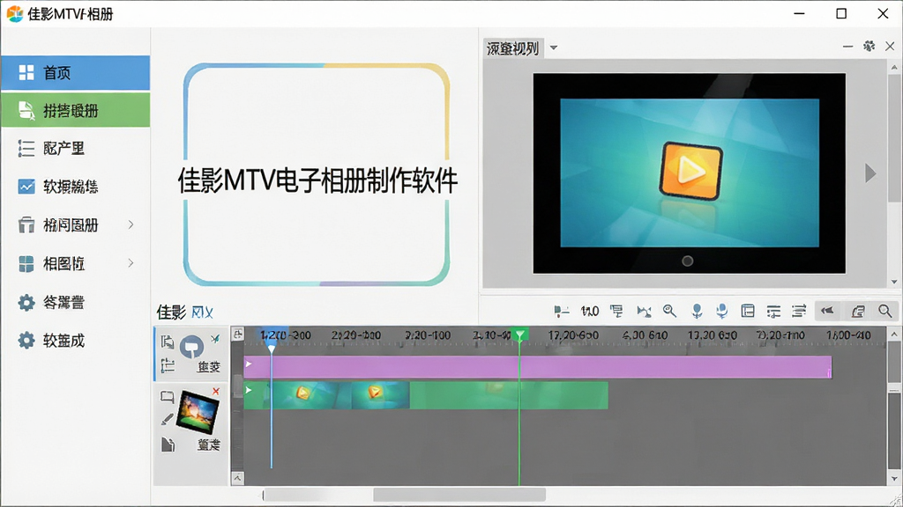Click the first blue microphone toolbar icon

click(697, 311)
